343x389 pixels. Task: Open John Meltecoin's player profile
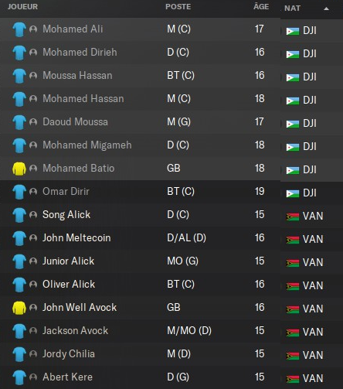pos(76,237)
